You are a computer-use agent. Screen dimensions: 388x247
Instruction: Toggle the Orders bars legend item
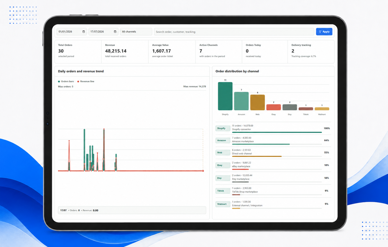click(x=66, y=82)
